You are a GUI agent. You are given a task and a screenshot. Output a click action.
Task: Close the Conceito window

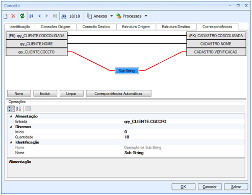tap(246, 6)
